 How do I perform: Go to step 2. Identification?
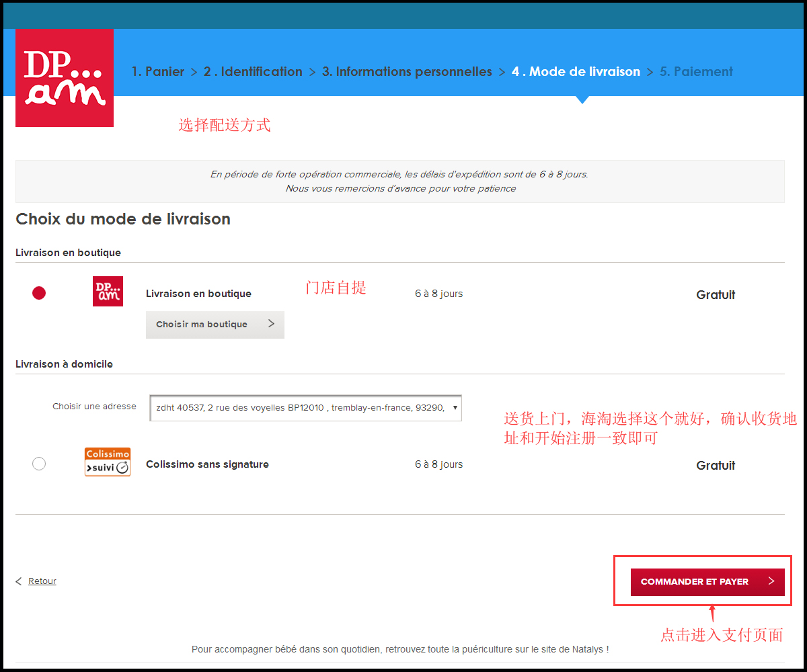pos(253,71)
